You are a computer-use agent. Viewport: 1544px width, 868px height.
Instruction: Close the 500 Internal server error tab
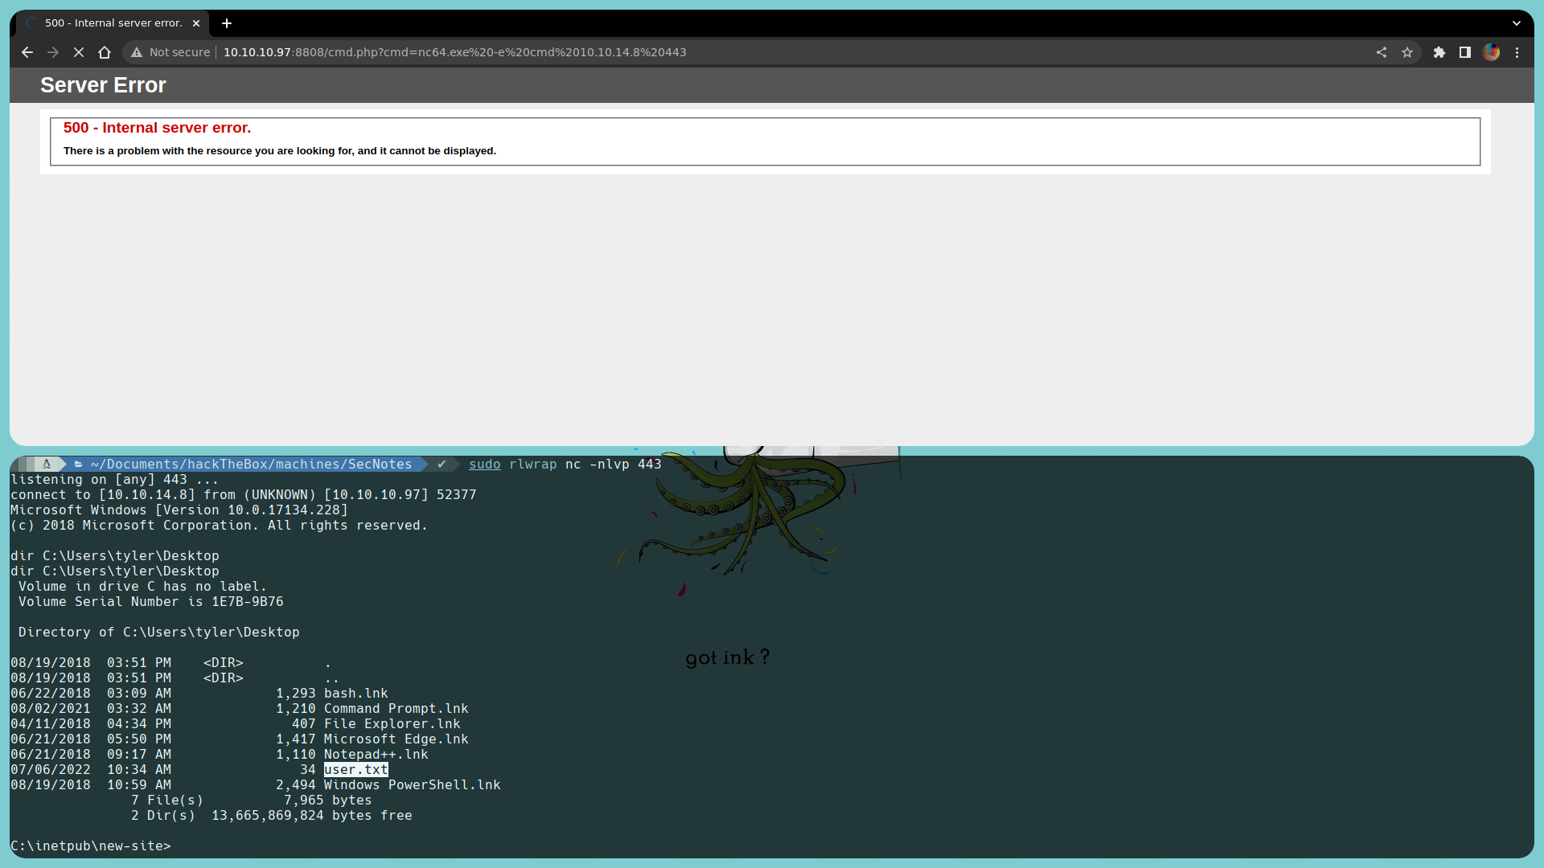point(196,23)
